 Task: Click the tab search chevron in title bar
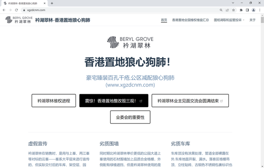click(233, 3)
